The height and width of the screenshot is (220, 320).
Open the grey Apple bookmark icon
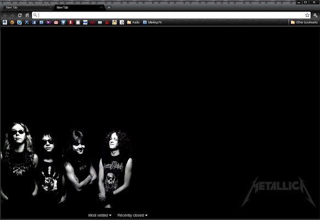point(78,22)
